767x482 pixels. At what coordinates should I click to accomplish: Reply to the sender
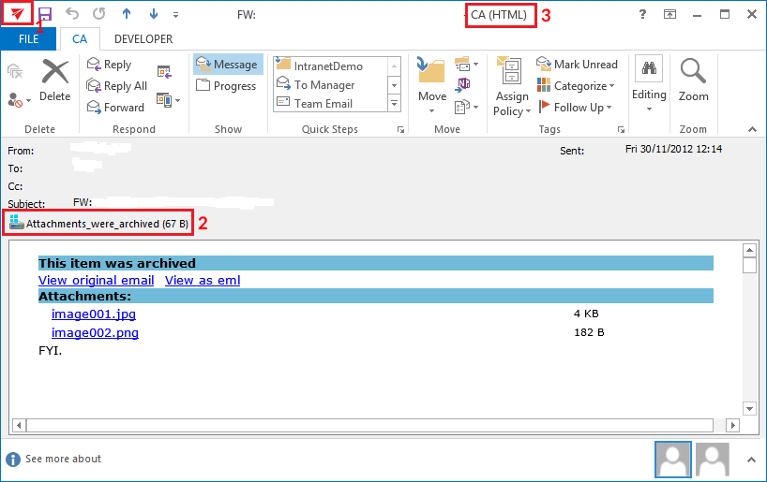109,65
